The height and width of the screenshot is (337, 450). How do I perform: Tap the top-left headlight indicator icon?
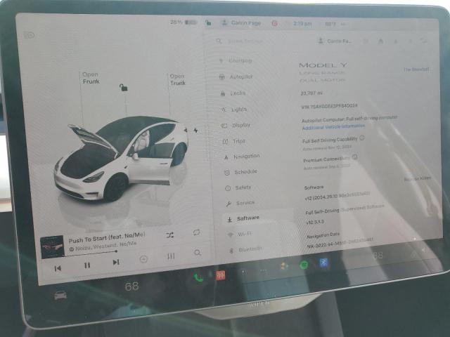click(29, 35)
